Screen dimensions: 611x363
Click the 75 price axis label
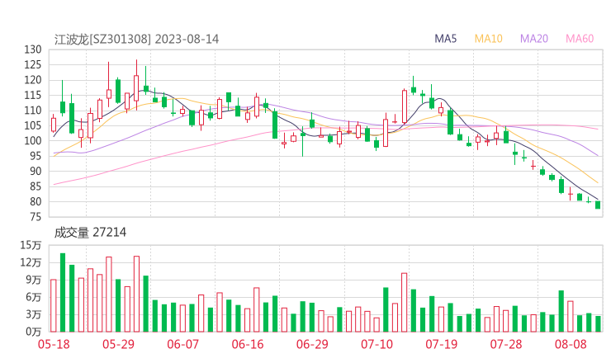coord(36,217)
